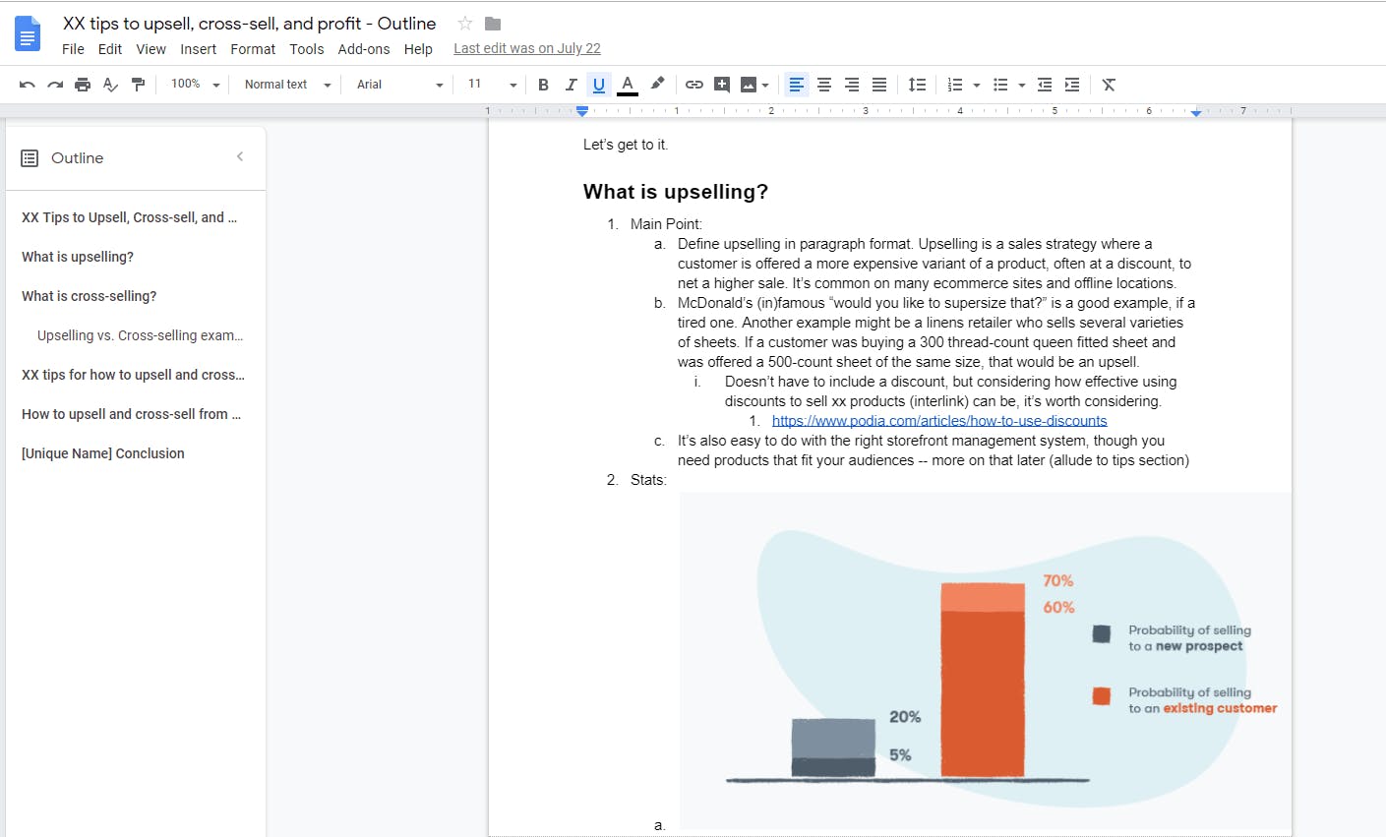Click 'Last edit was on July 22' link
The width and height of the screenshot is (1386, 837).
click(527, 48)
